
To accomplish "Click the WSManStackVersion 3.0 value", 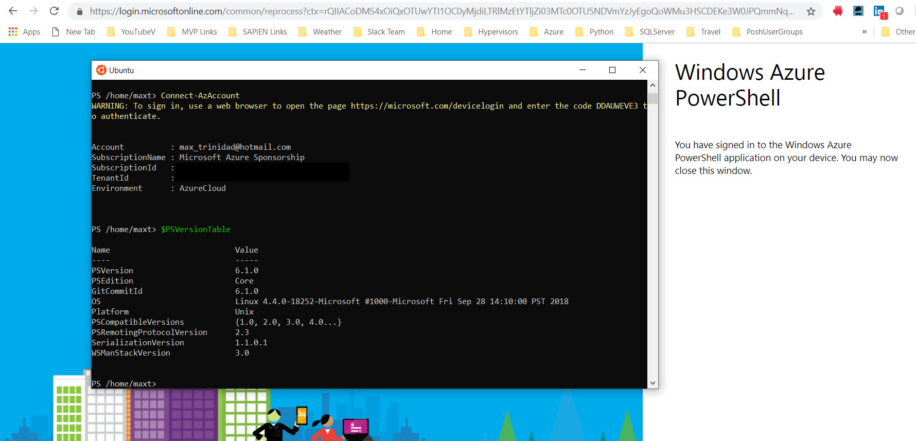I will [x=242, y=353].
